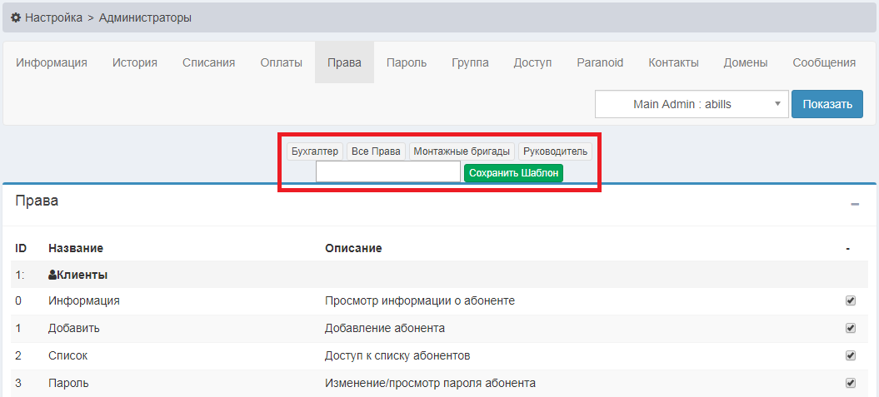Image resolution: width=879 pixels, height=397 pixels.
Task: Collapse the Права panel with minus icon
Action: pyautogui.click(x=854, y=204)
